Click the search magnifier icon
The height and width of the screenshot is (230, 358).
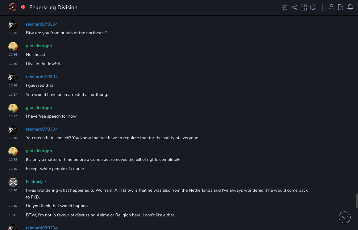click(313, 7)
